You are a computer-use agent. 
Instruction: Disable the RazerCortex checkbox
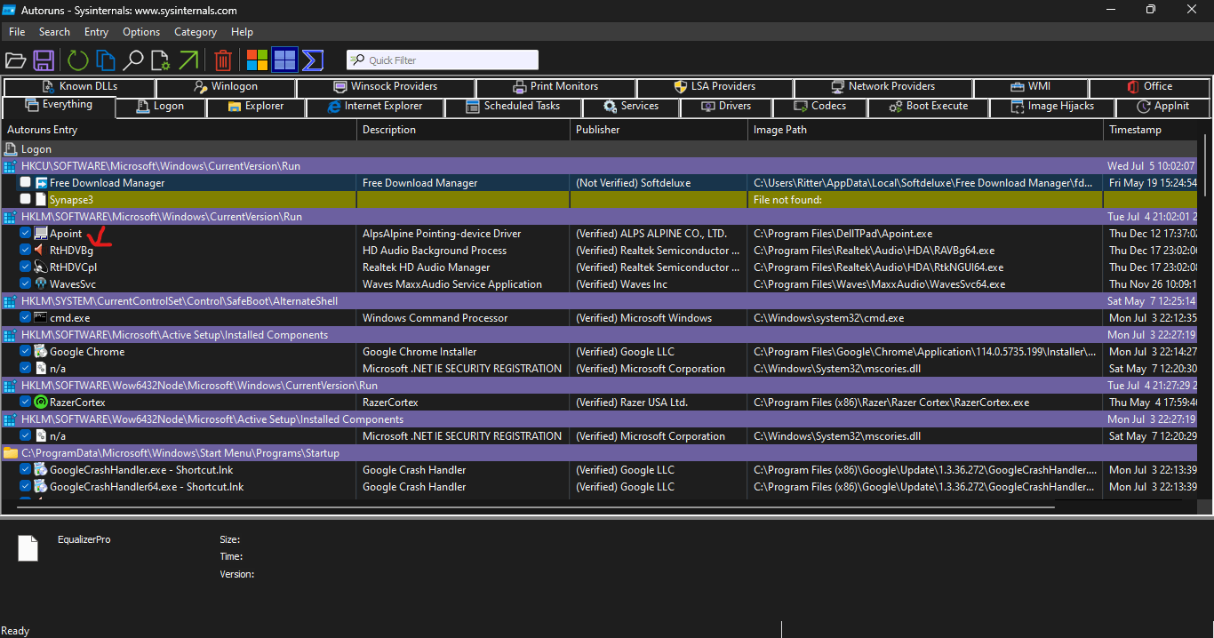coord(26,403)
